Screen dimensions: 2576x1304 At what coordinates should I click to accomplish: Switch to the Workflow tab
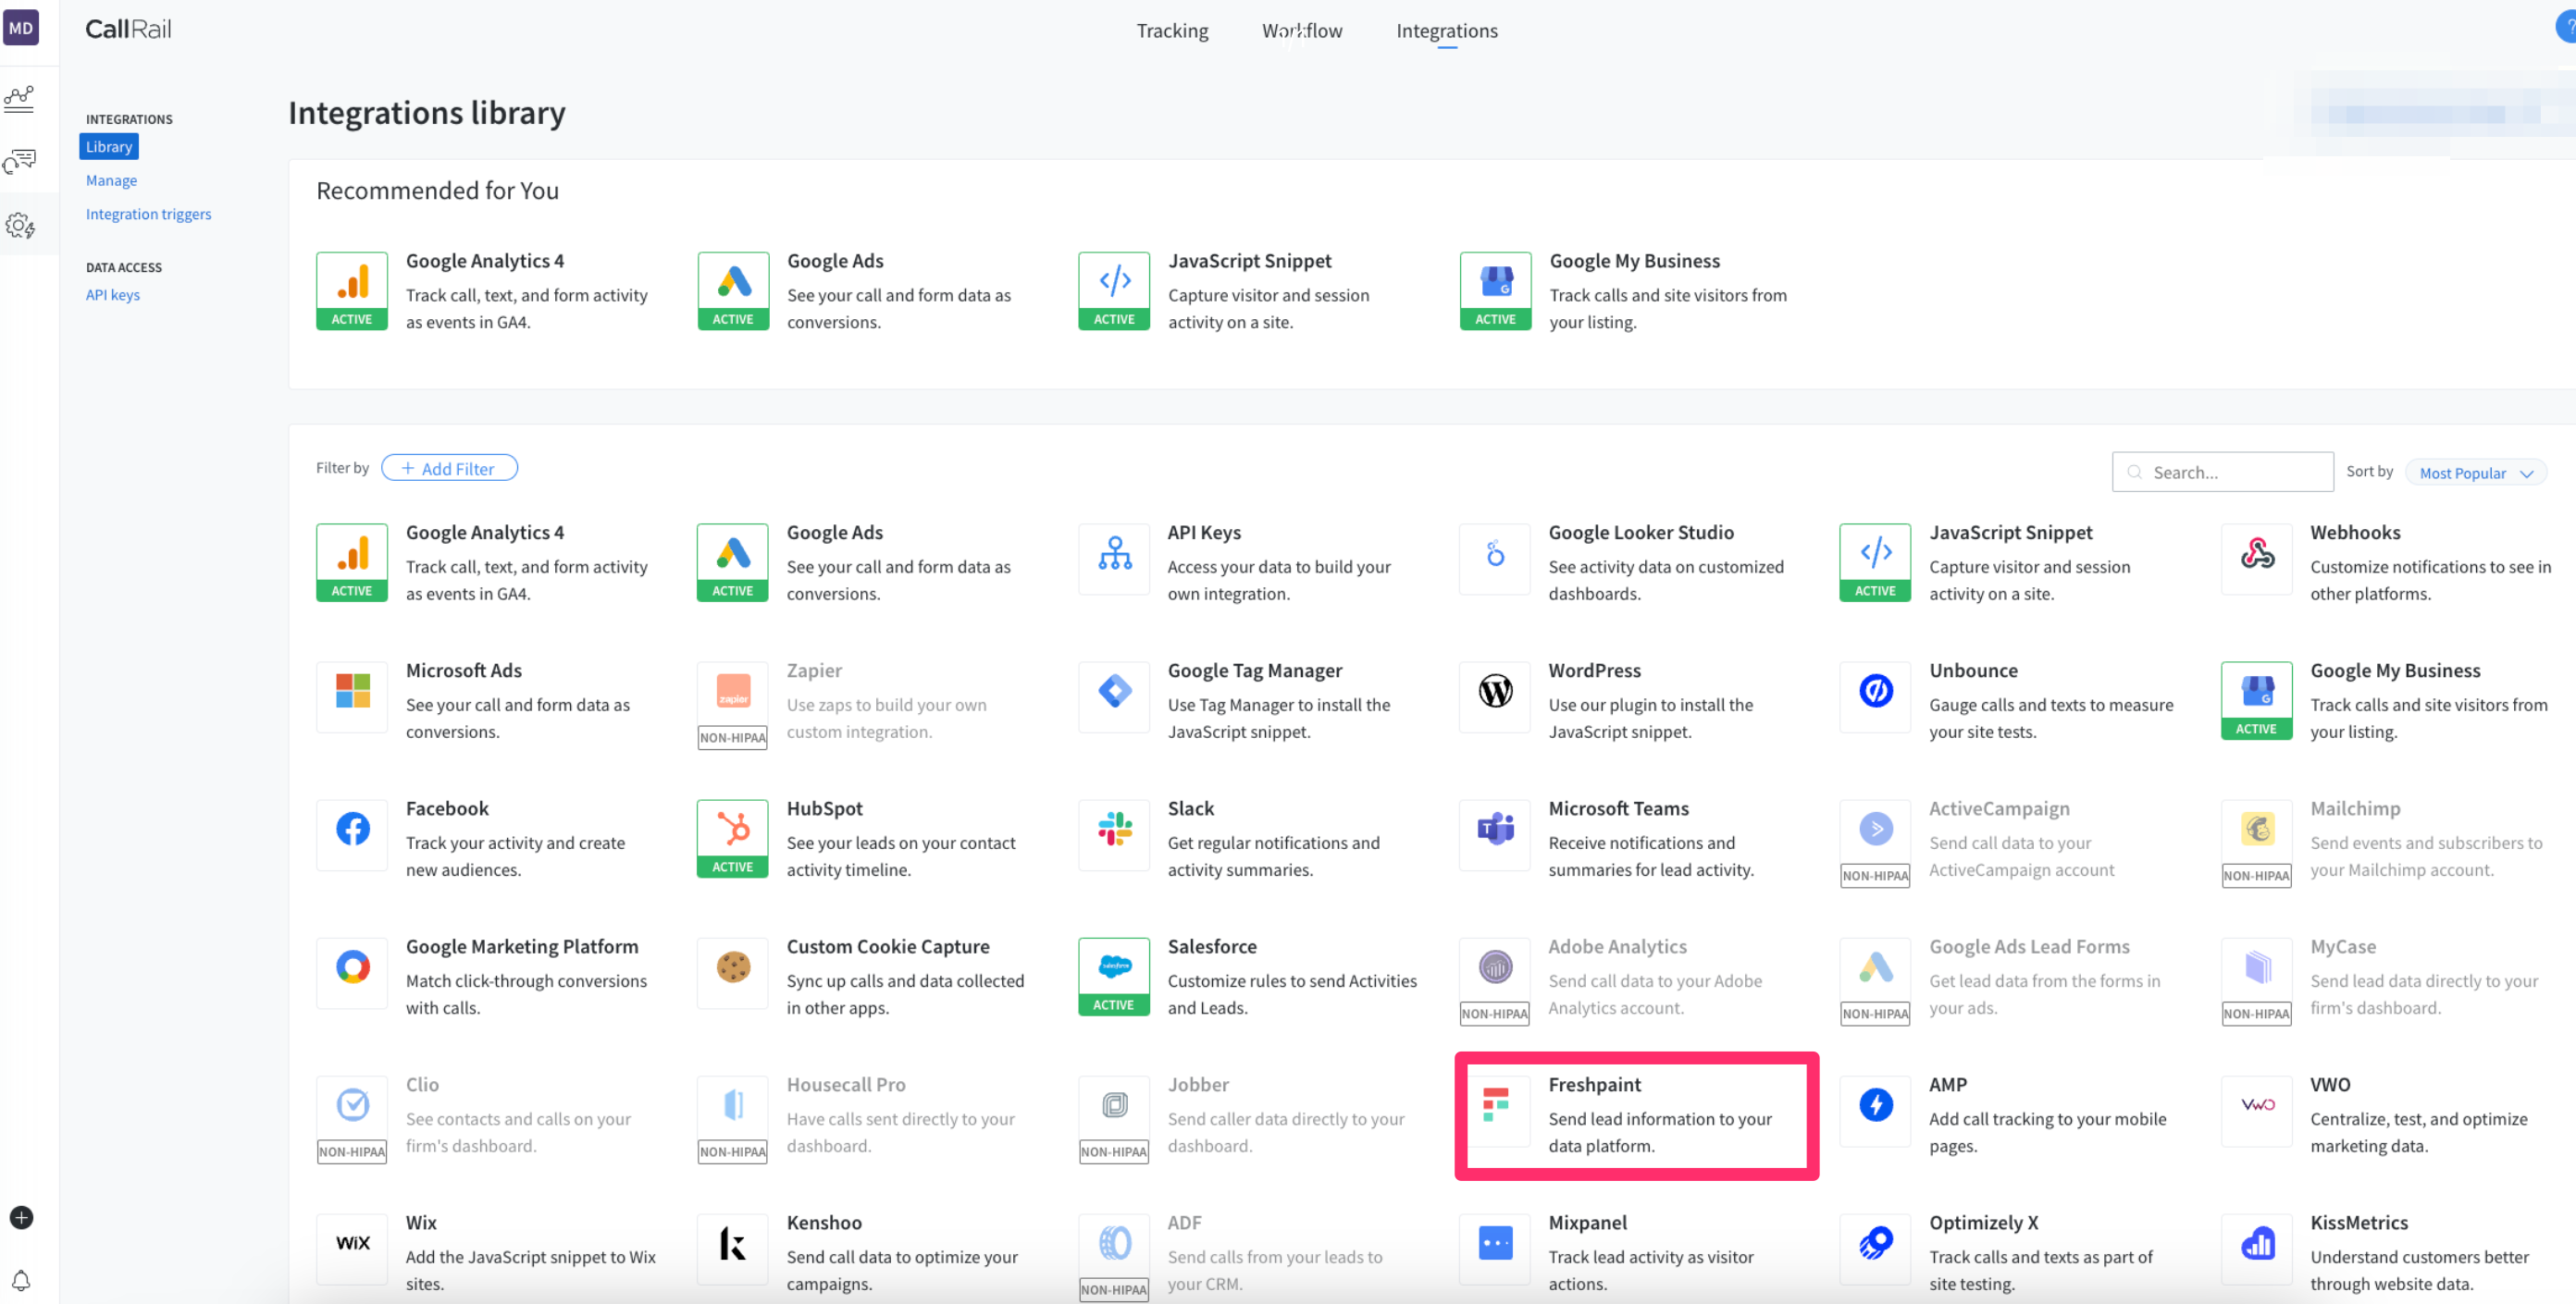pos(1302,31)
